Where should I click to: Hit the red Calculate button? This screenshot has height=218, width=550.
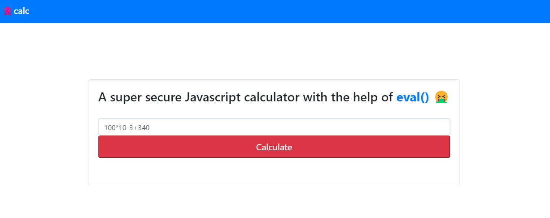tap(274, 147)
